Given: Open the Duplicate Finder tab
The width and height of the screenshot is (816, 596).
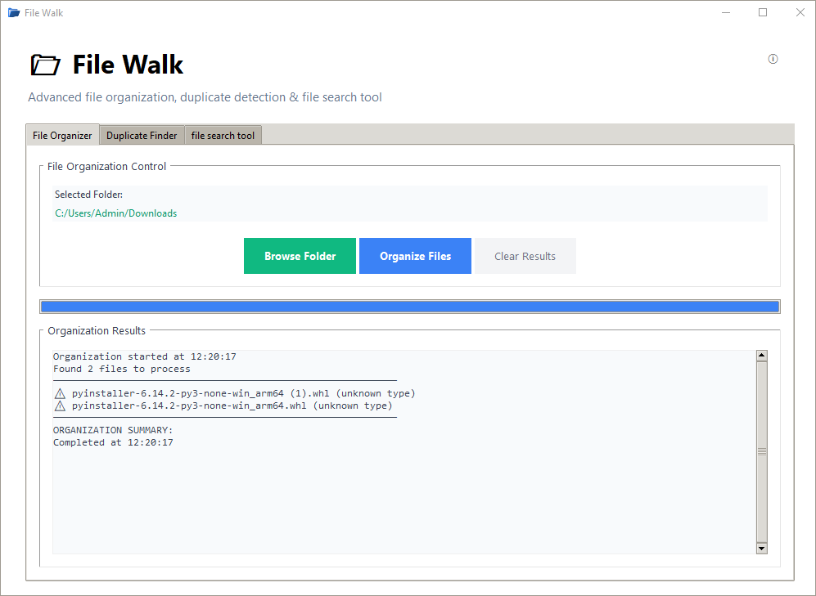Looking at the screenshot, I should 142,136.
